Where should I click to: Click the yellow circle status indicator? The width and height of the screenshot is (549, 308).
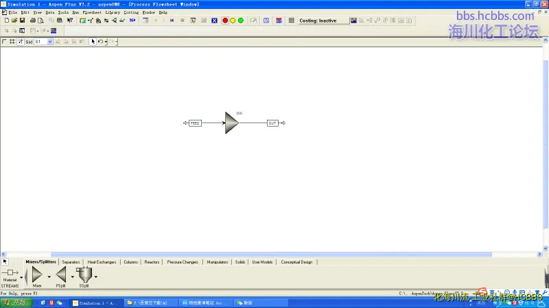coord(233,21)
